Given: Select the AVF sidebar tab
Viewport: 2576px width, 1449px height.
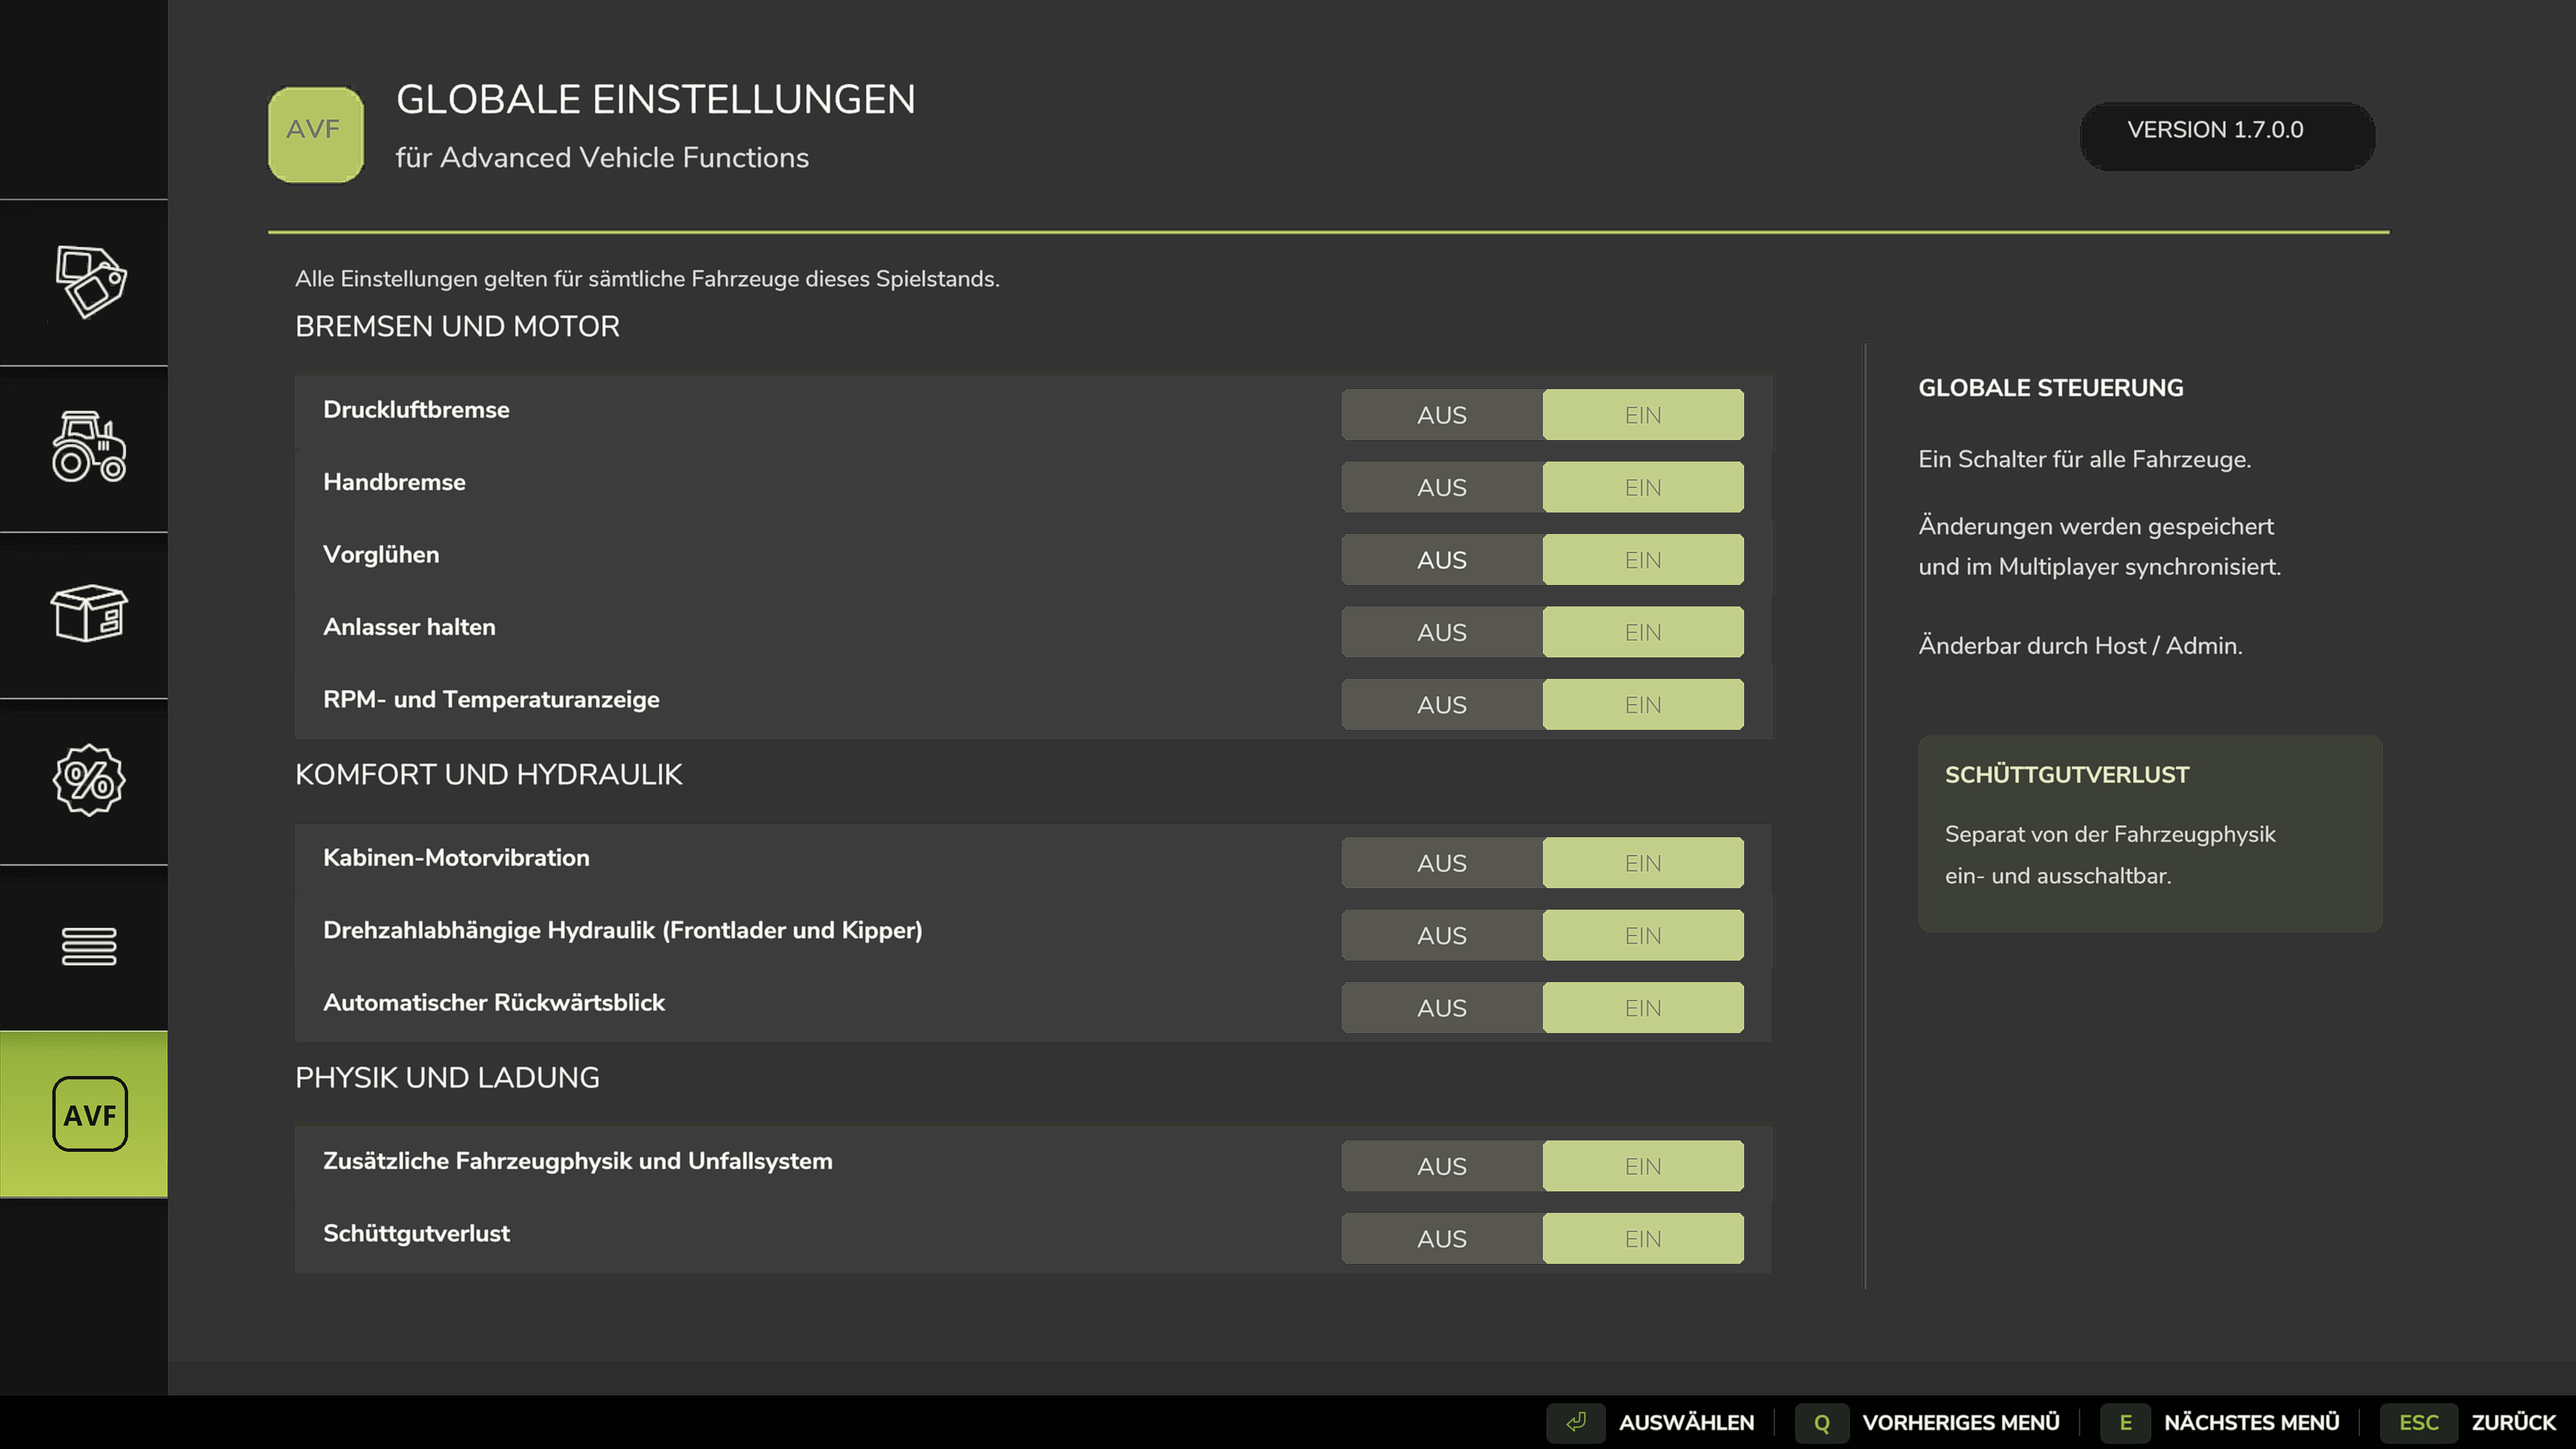Looking at the screenshot, I should click(x=84, y=1114).
